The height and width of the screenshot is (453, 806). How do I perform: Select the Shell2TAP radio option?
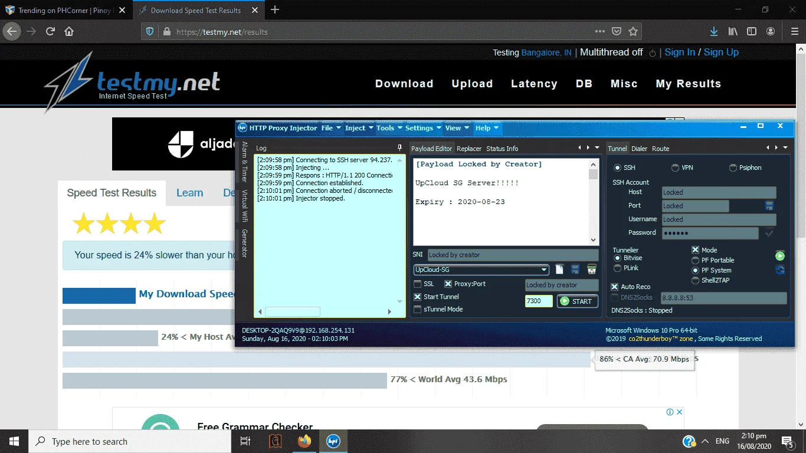[x=695, y=280]
